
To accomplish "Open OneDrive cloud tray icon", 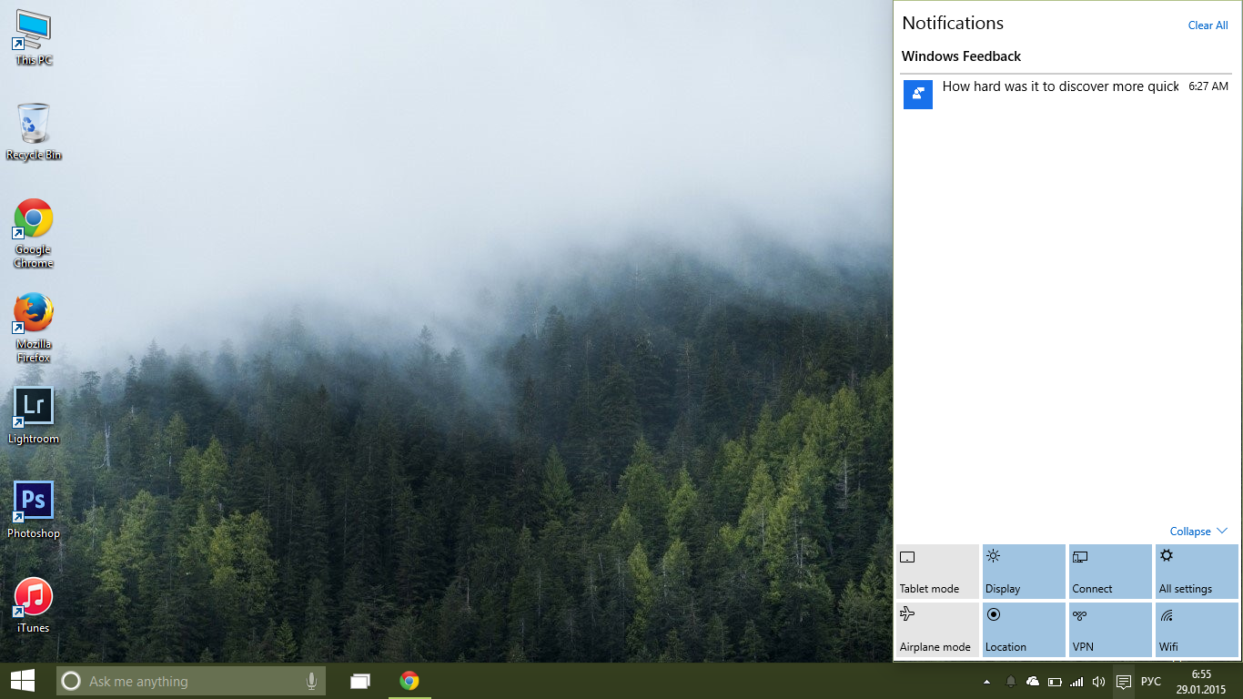I will click(x=1033, y=682).
